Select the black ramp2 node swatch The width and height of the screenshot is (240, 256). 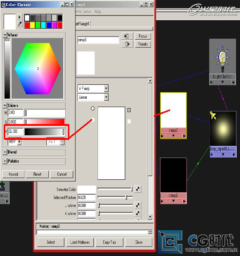[173, 175]
